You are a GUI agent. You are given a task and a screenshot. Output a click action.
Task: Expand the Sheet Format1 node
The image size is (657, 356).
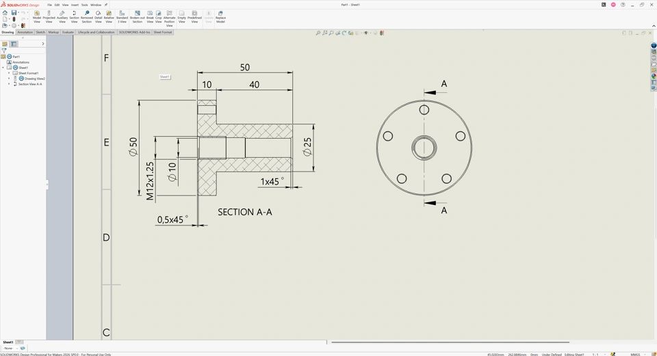click(9, 73)
